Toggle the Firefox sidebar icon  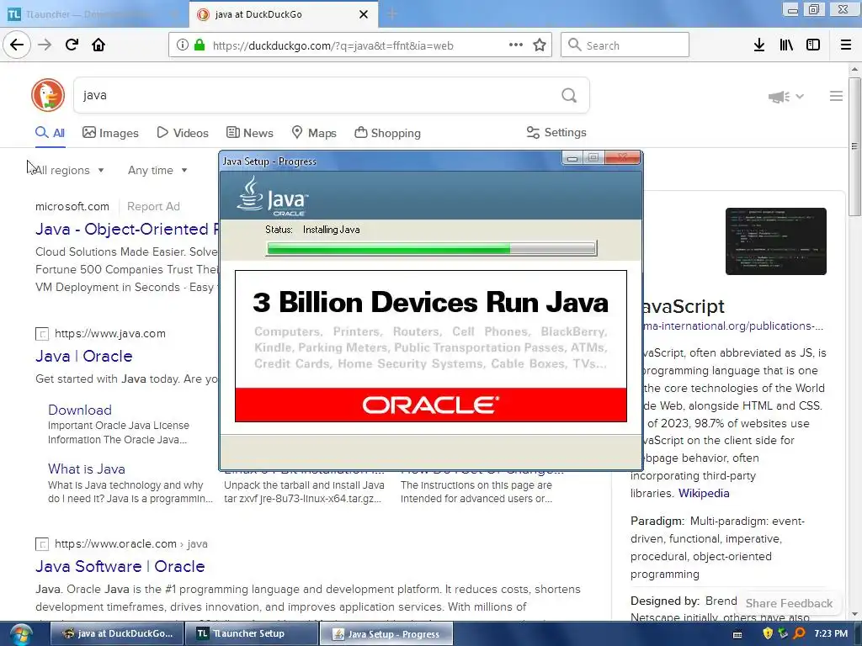pyautogui.click(x=813, y=45)
